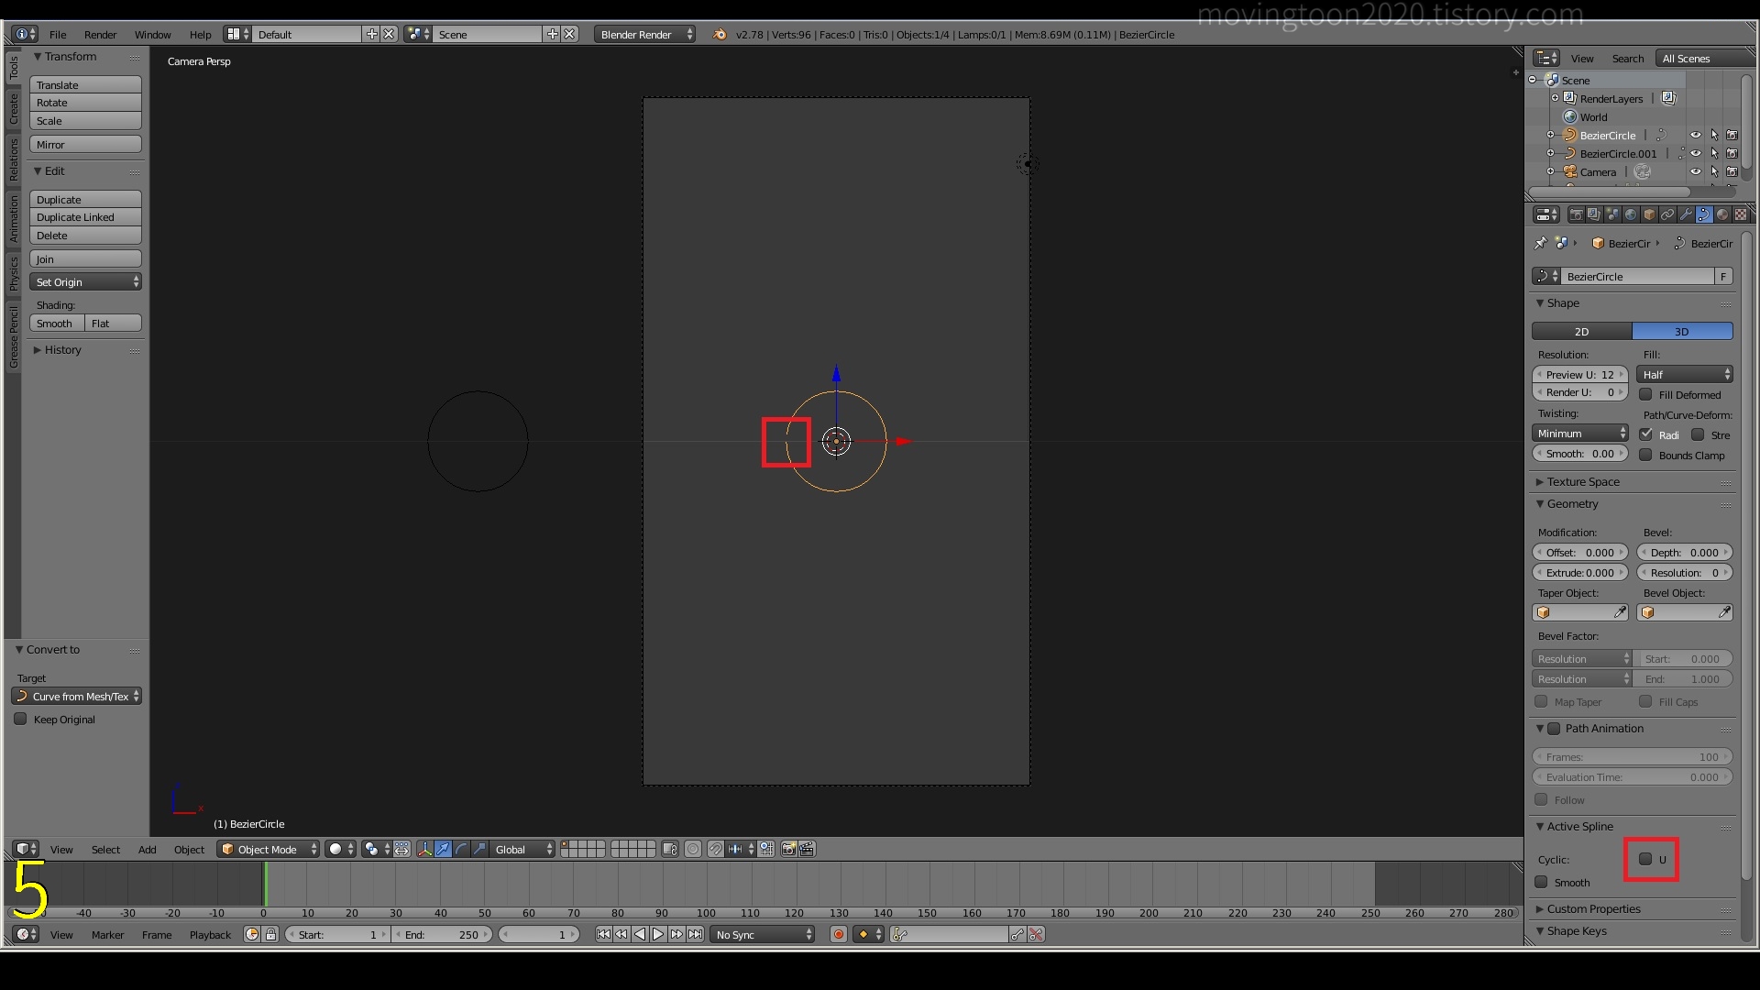1760x990 pixels.
Task: Toggle the timeline frame range lock icon
Action: 270,935
